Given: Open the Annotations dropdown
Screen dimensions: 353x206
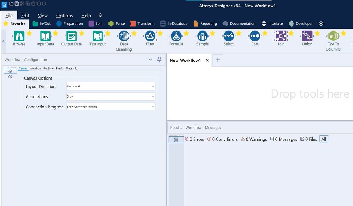Looking at the screenshot, I should click(x=111, y=96).
